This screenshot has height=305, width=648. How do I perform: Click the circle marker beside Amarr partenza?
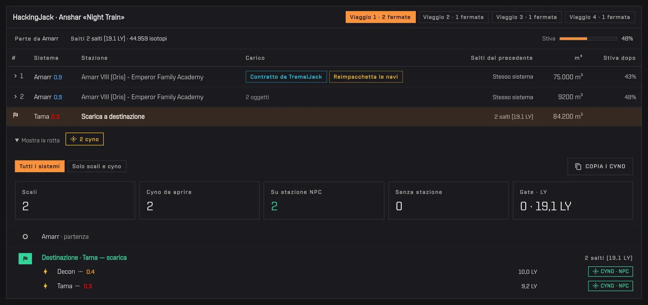[x=25, y=237]
